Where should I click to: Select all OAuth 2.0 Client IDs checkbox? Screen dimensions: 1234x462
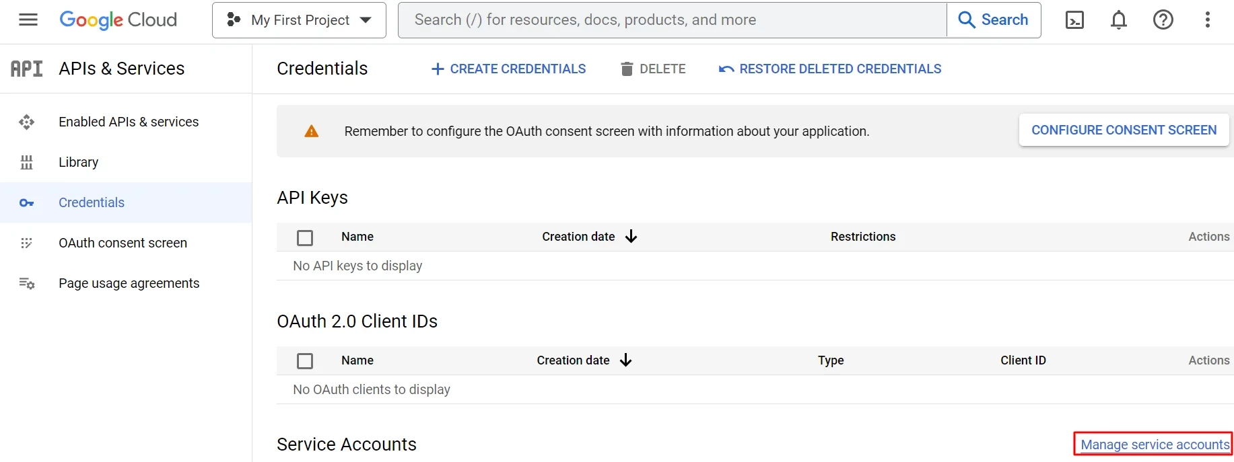(x=305, y=361)
